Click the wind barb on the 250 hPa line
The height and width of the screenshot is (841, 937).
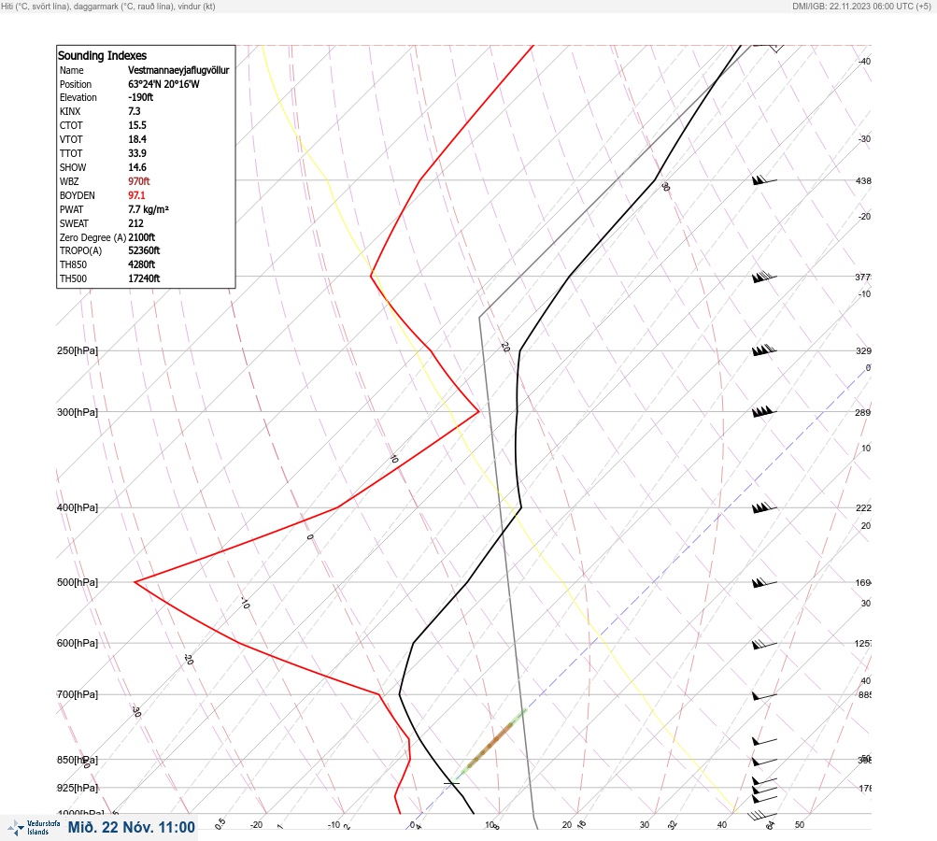[x=764, y=350]
